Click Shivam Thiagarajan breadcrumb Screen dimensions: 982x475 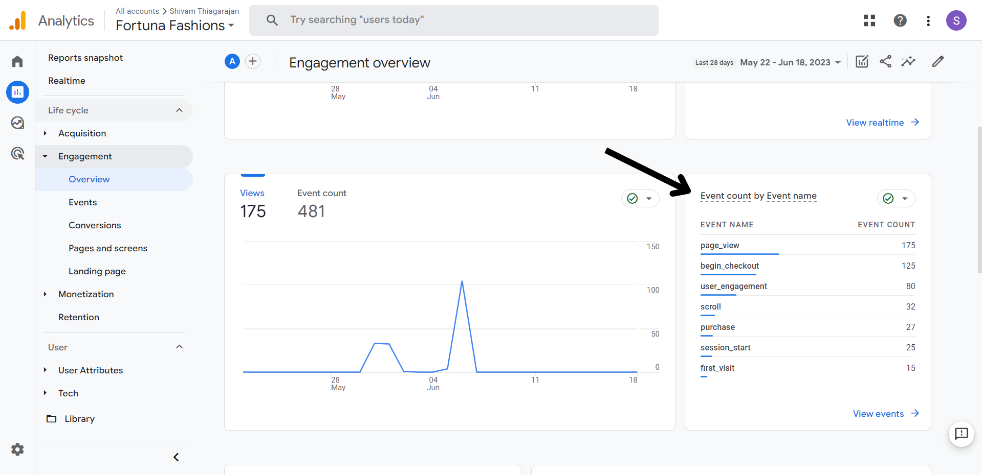pyautogui.click(x=204, y=11)
